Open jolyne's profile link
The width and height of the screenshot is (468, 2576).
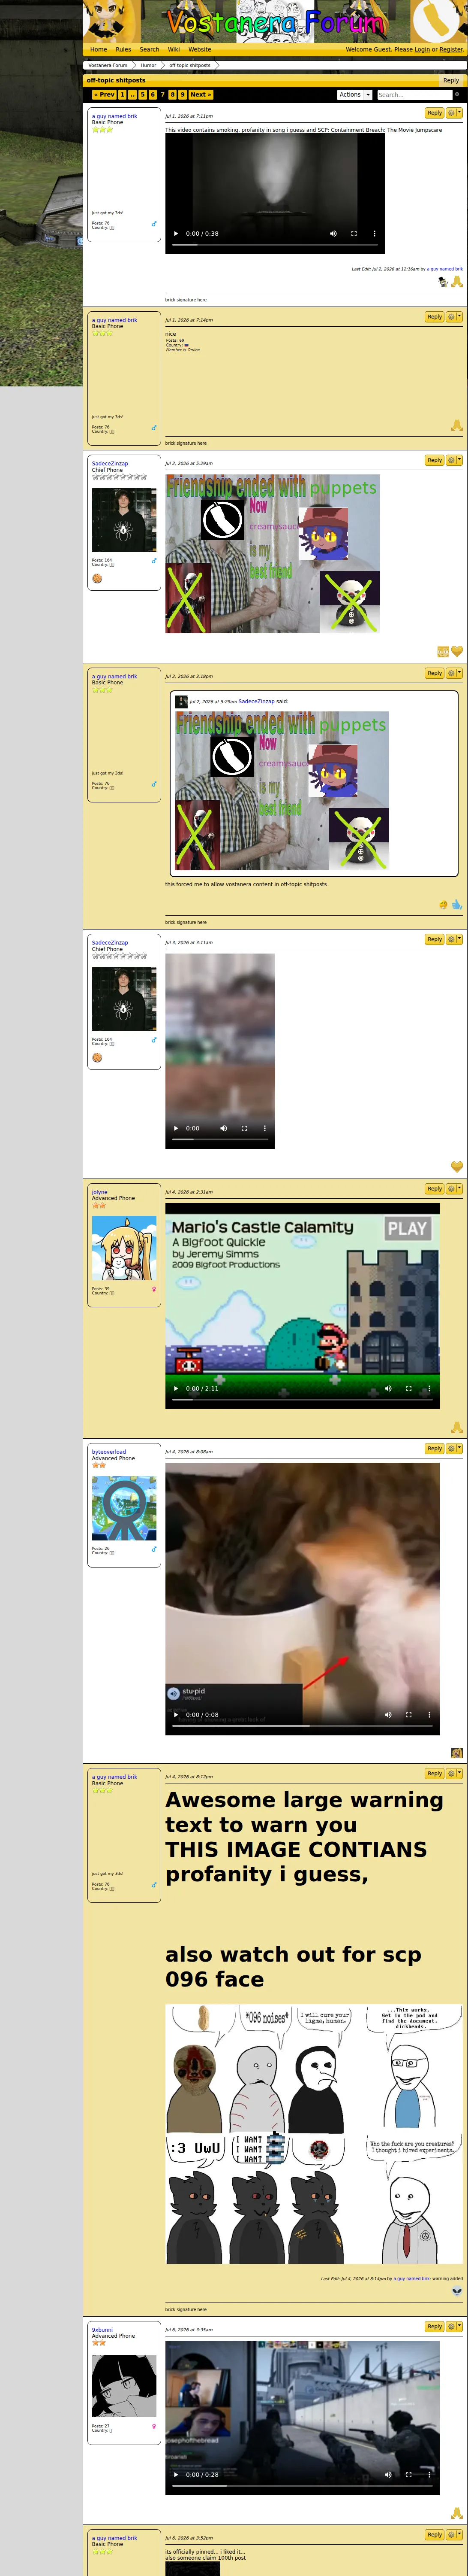coord(100,1192)
